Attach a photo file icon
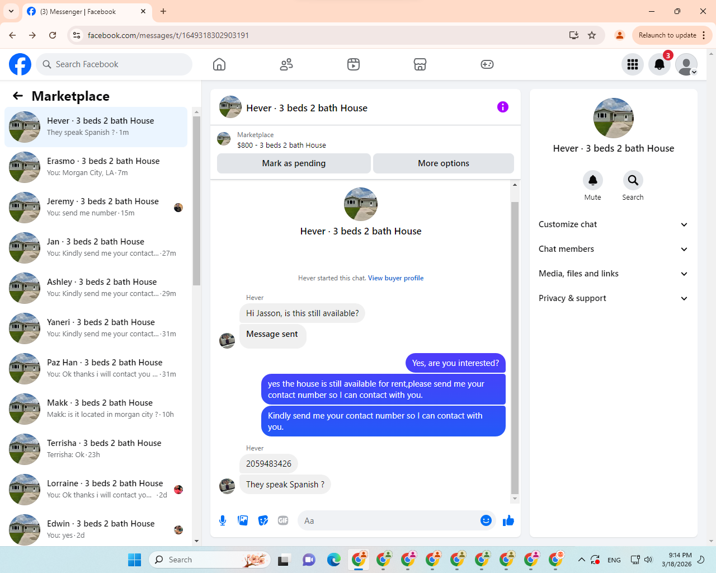The height and width of the screenshot is (573, 716). [x=243, y=520]
